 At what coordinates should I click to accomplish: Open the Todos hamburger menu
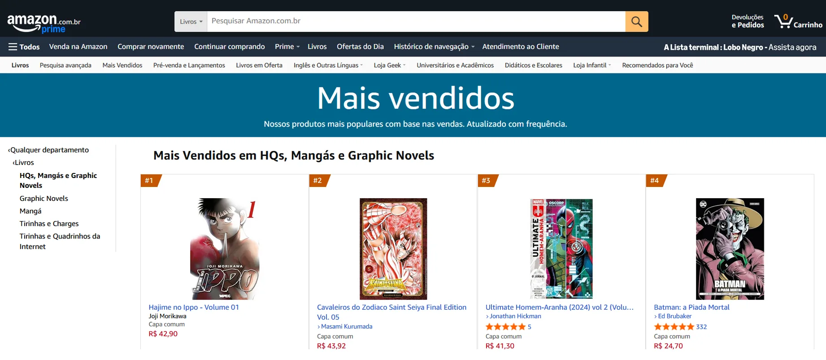tap(24, 47)
